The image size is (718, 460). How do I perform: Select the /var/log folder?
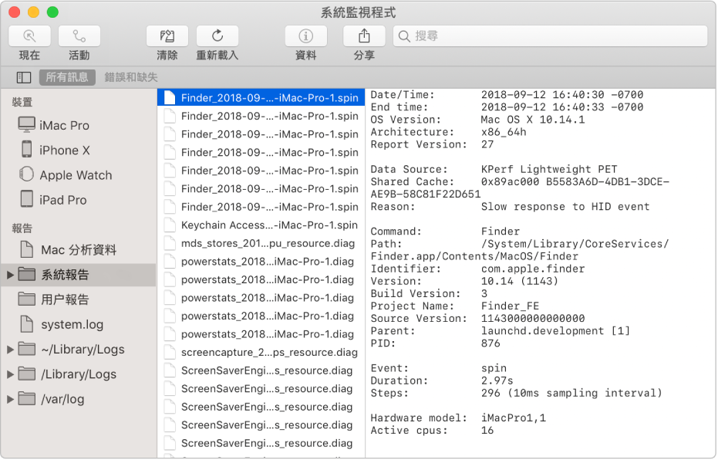pos(79,399)
